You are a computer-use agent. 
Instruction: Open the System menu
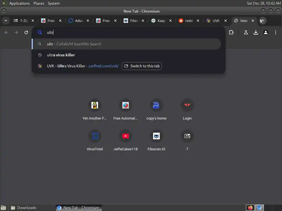pos(54,3)
